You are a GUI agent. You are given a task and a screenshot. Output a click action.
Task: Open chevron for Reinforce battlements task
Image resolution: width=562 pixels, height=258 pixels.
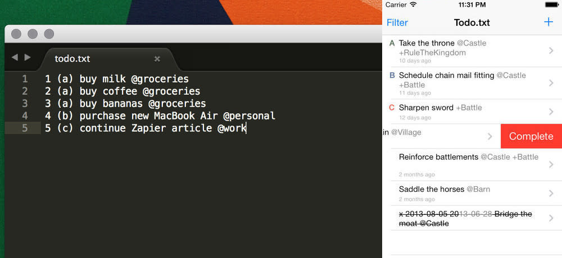coord(551,164)
